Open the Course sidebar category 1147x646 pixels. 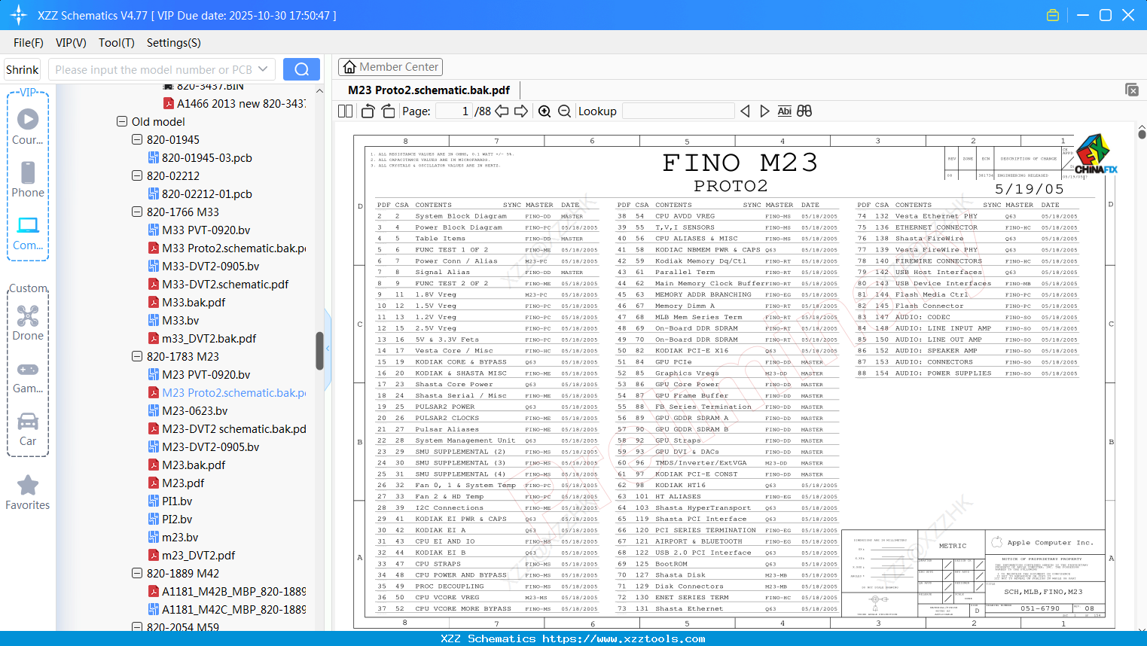pos(28,127)
